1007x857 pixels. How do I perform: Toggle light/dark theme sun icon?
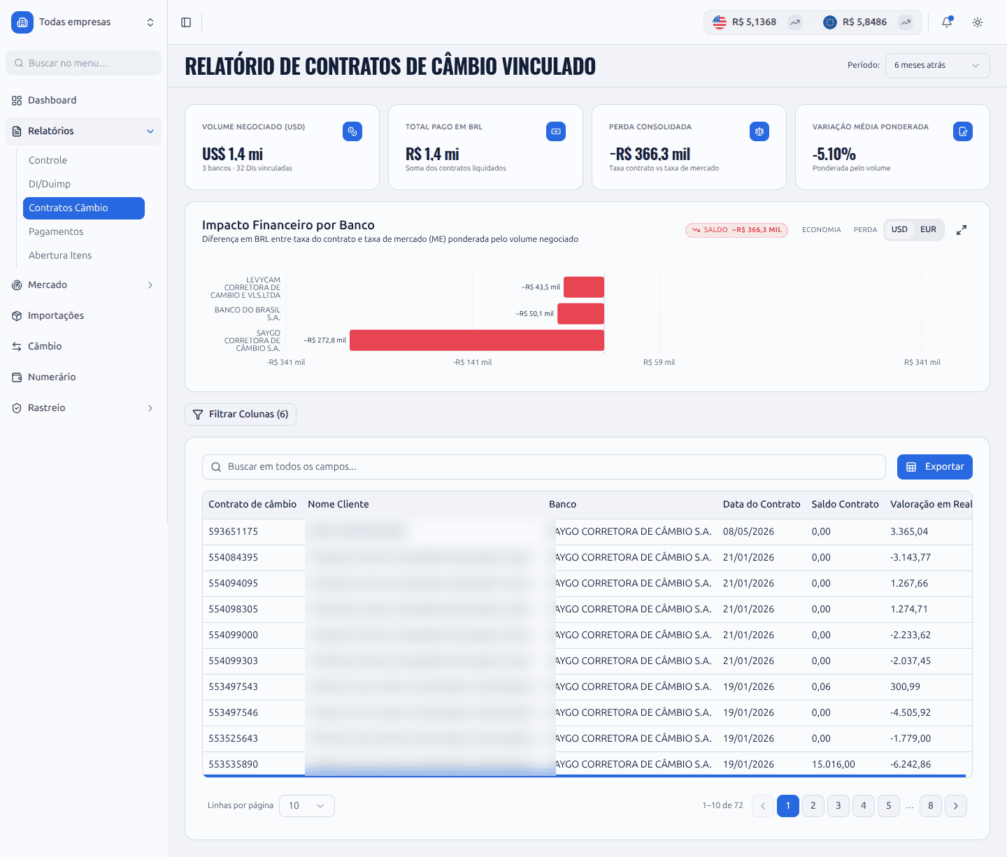978,22
